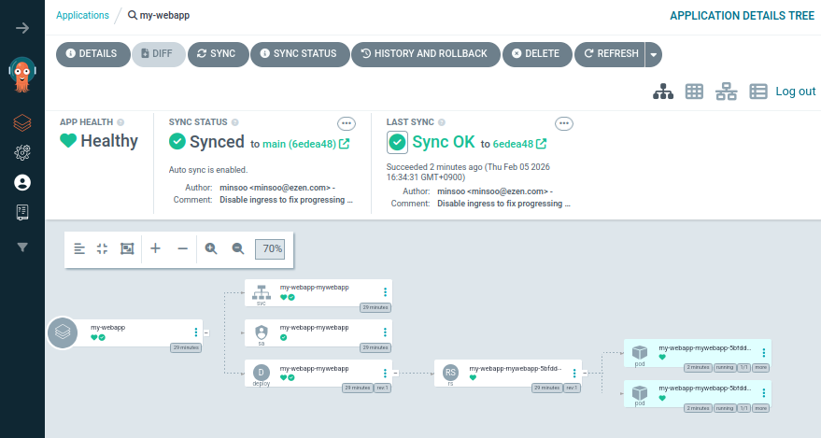Fit the tree to screen icon

(127, 248)
